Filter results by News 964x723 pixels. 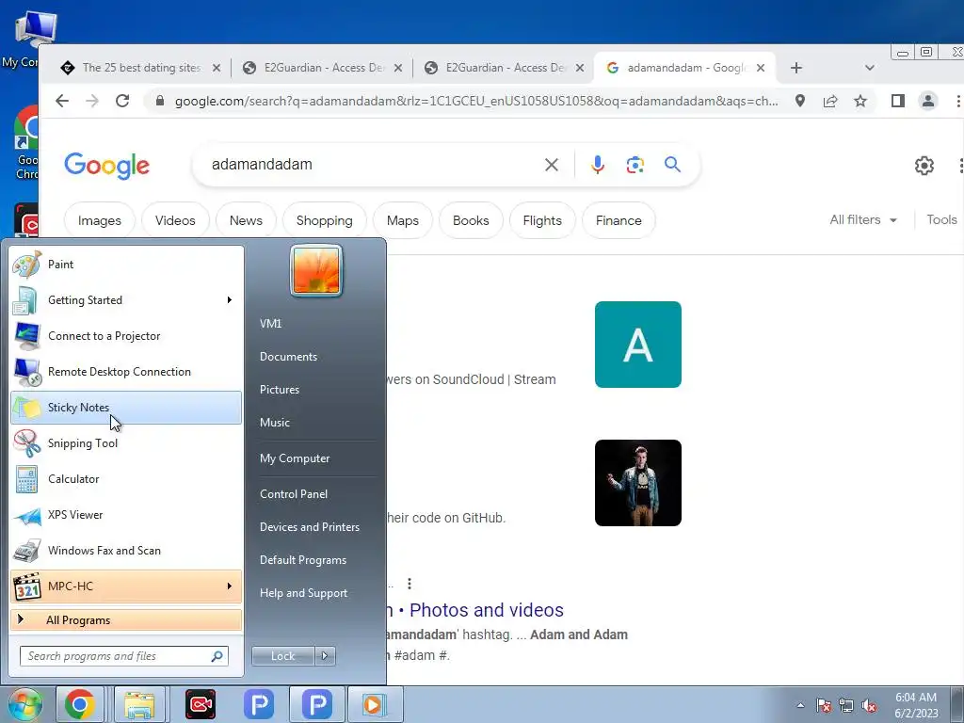[x=246, y=220]
